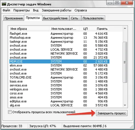135x130 pixels.
Task: Click the resize grip in status bar corner
Action: click(132, 127)
